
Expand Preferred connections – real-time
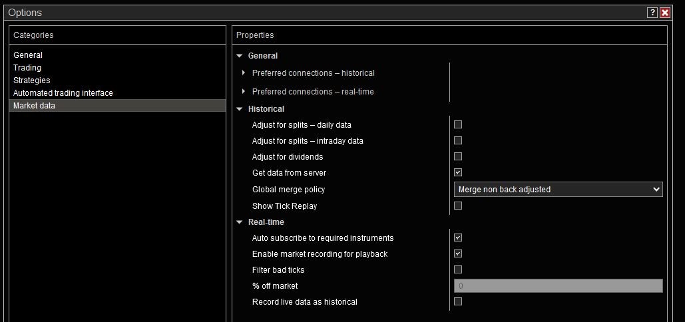[x=244, y=92]
